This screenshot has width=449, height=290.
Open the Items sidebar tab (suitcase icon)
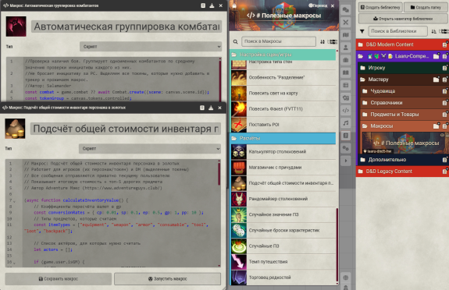coord(346,60)
